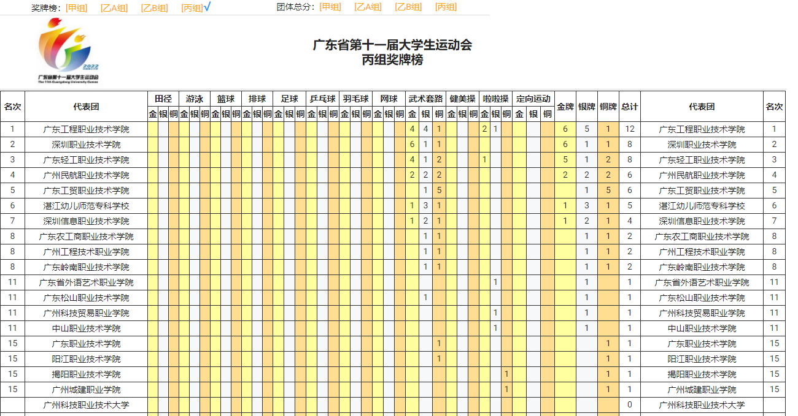Screen dimensions: 798x416
Task: Open the 甲组 link under 团体总分
Action: click(330, 7)
